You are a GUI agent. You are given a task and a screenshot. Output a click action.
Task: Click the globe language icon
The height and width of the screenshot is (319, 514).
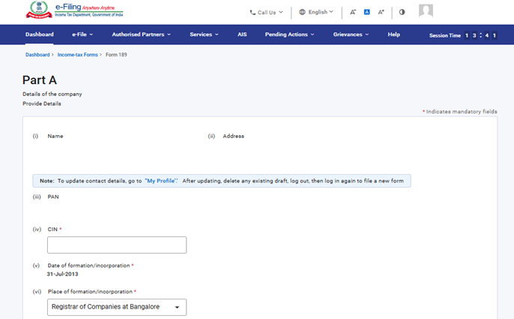[x=302, y=12]
